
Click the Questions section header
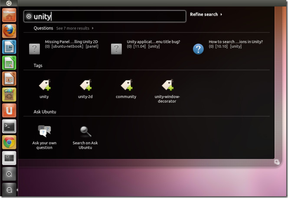pyautogui.click(x=43, y=28)
